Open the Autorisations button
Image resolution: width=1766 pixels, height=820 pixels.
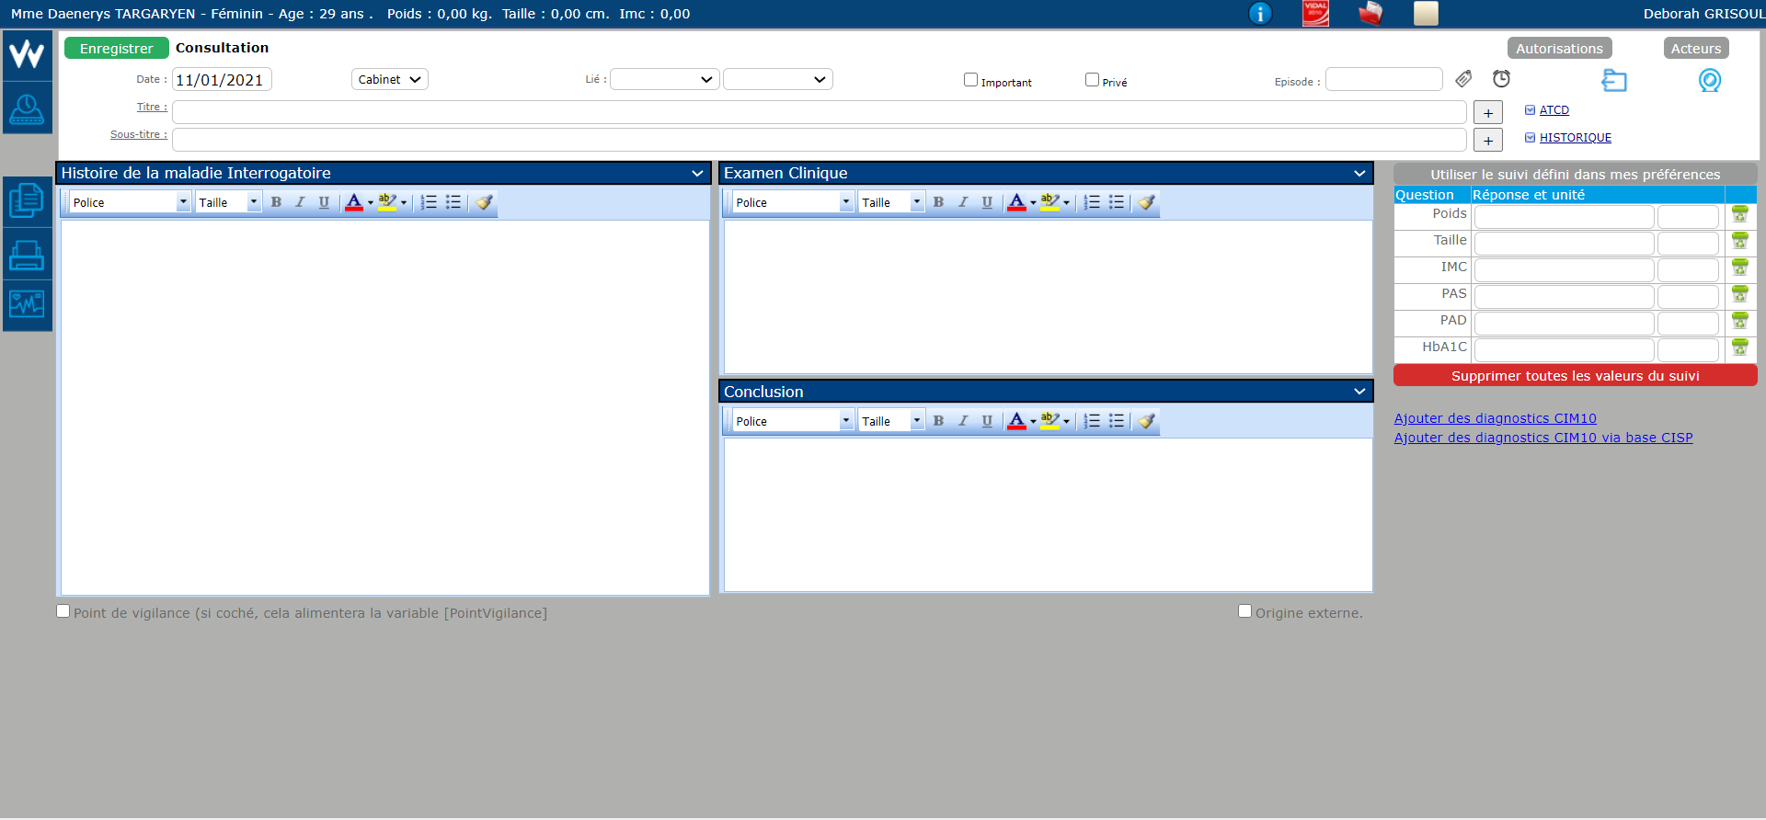[x=1559, y=49]
